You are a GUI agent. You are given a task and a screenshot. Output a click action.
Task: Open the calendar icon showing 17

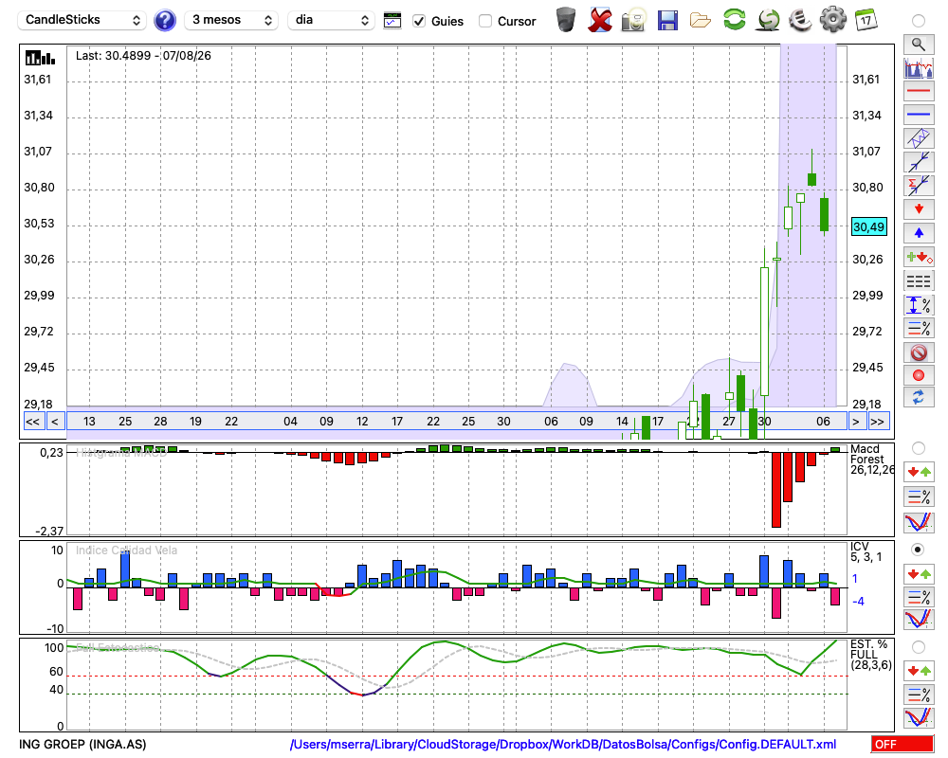pyautogui.click(x=866, y=20)
